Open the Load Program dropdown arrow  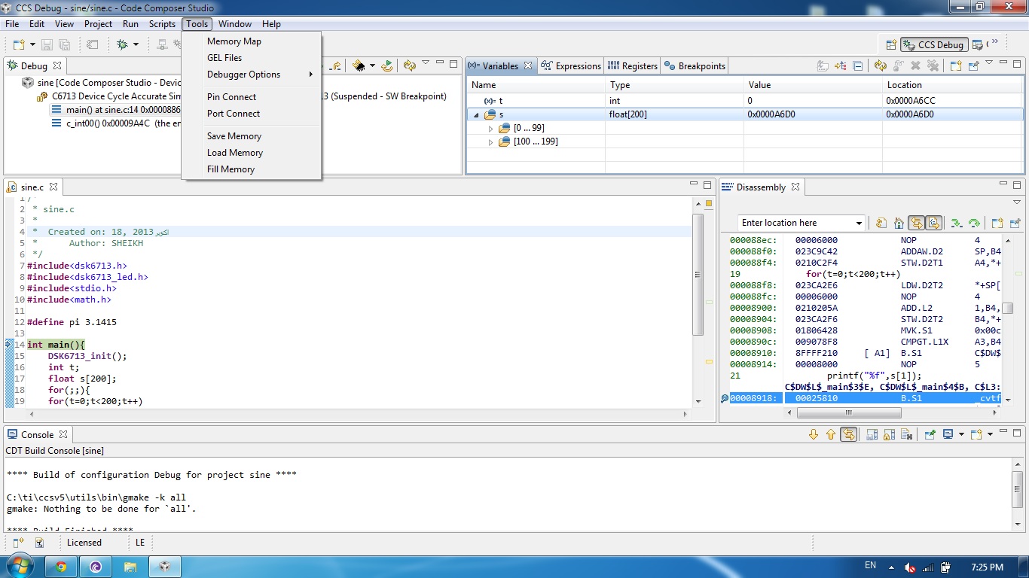[372, 66]
